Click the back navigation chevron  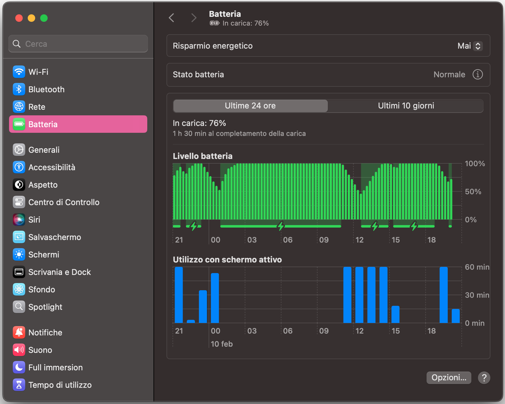(x=172, y=18)
